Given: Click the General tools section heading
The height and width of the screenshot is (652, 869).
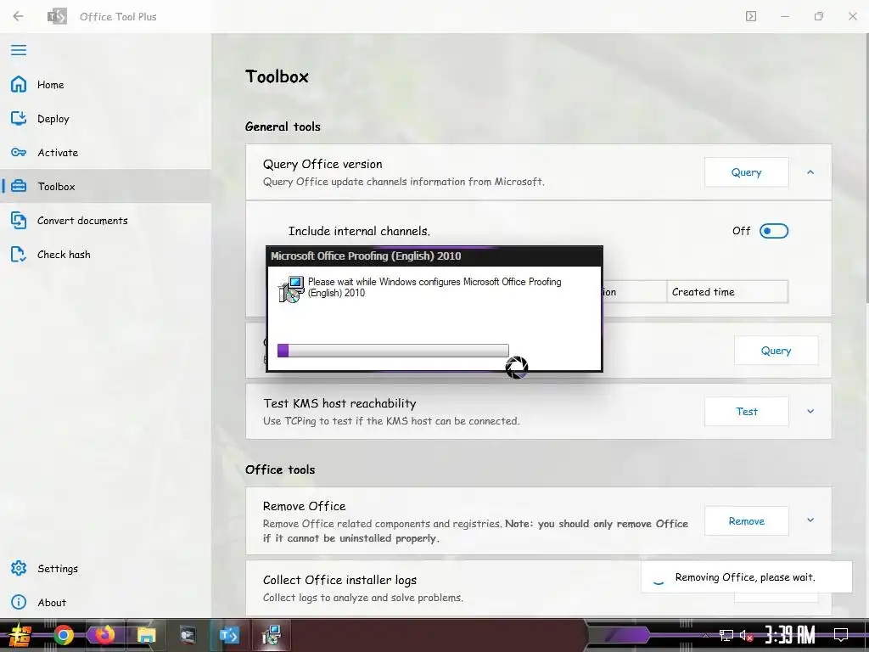Looking at the screenshot, I should [x=283, y=126].
